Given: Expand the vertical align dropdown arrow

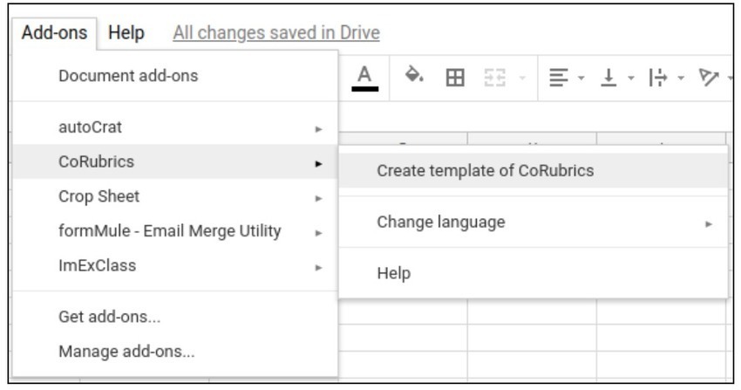Looking at the screenshot, I should pyautogui.click(x=629, y=78).
